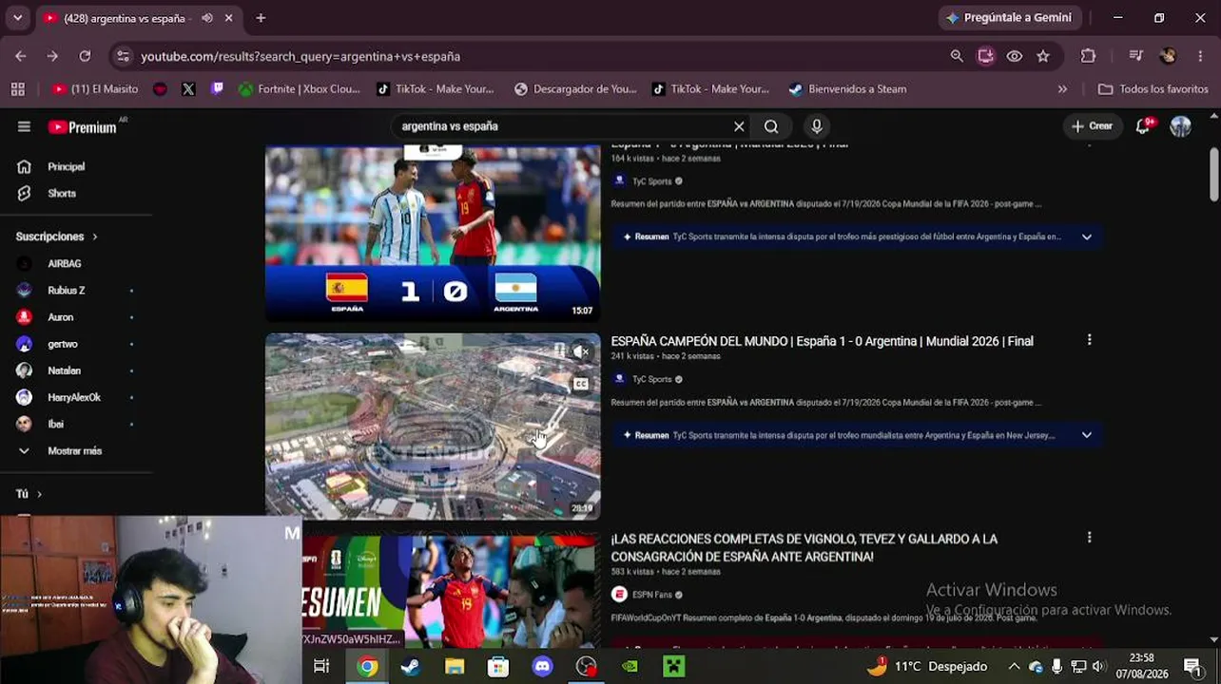Show more bookmarks with the double chevron

tap(1062, 89)
